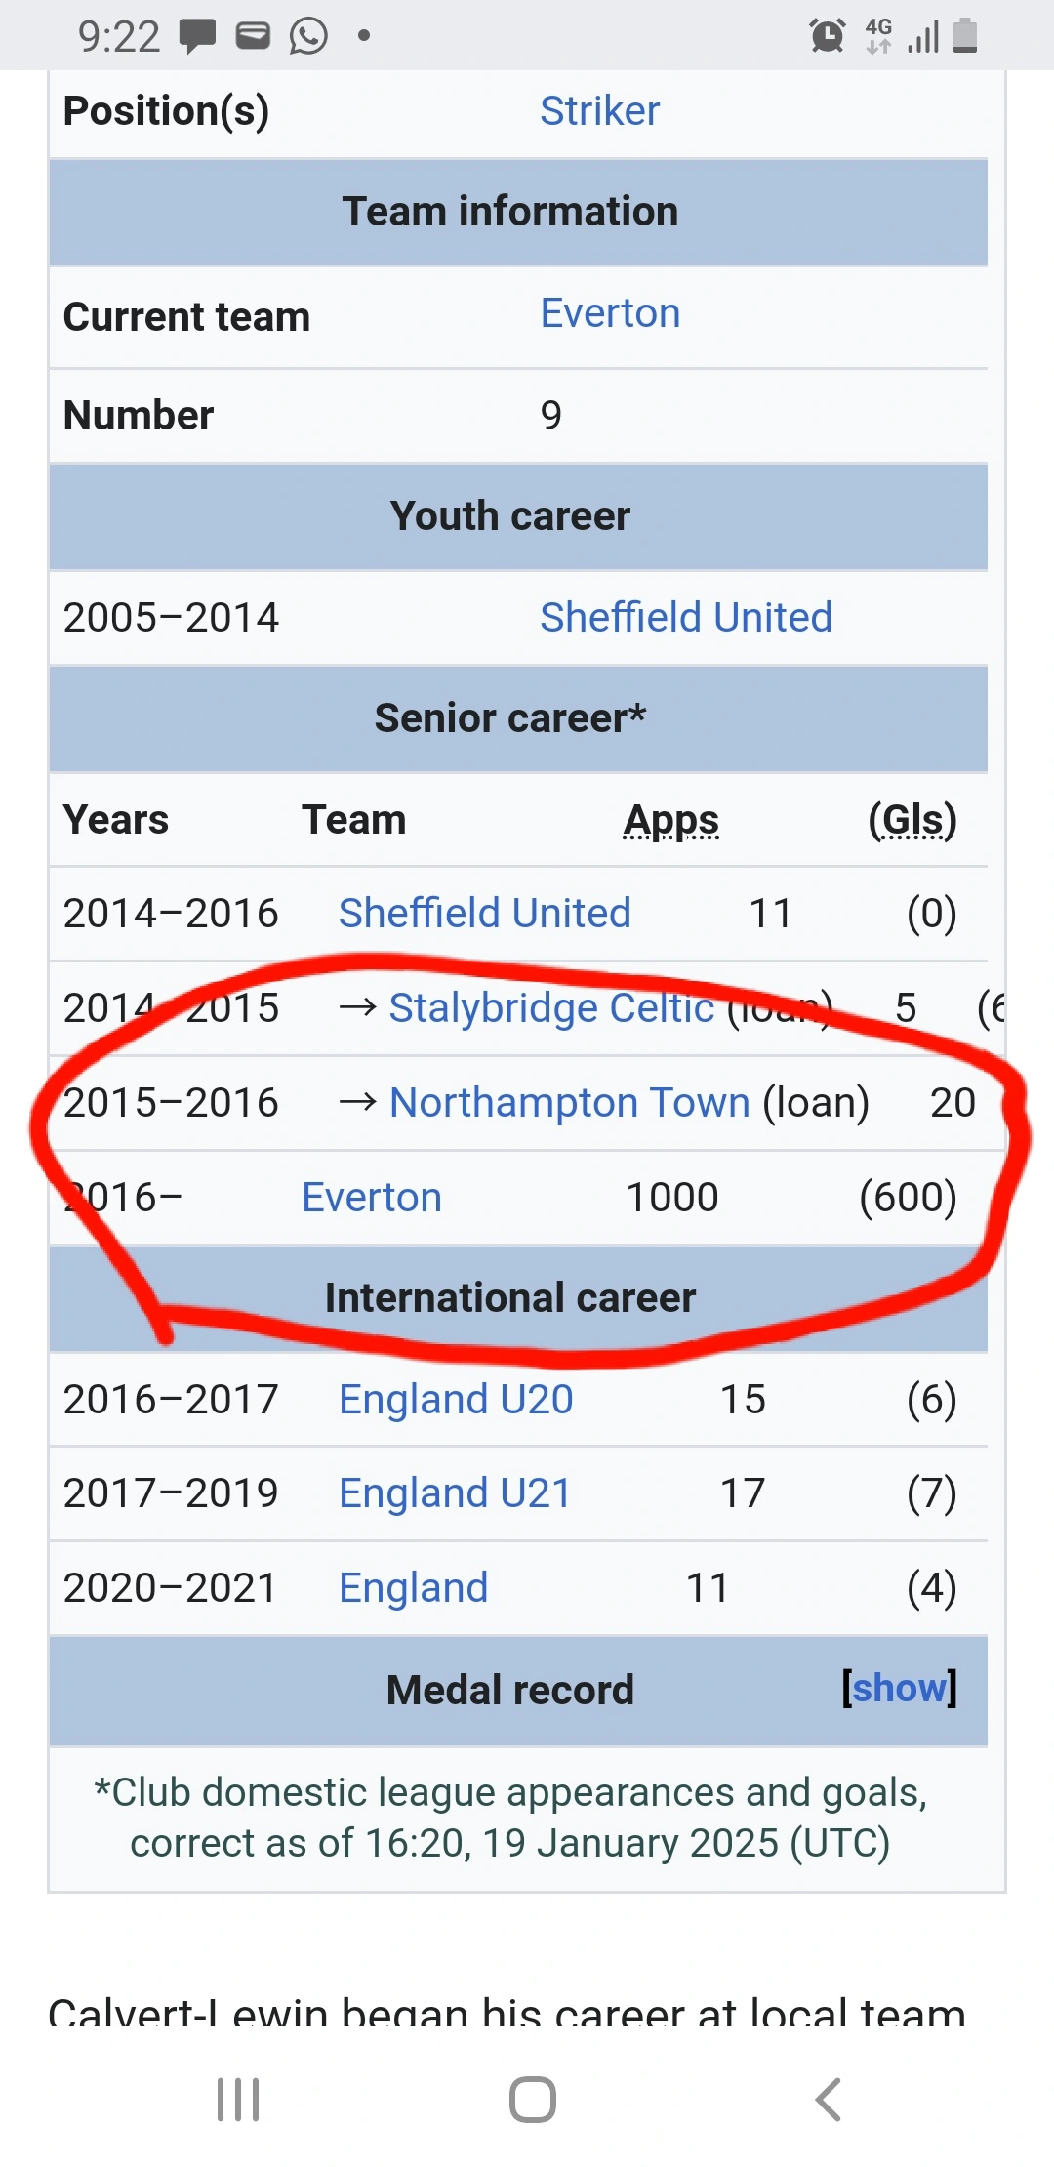The image size is (1054, 2167).
Task: Expand Medal record with show link
Action: tap(899, 1688)
